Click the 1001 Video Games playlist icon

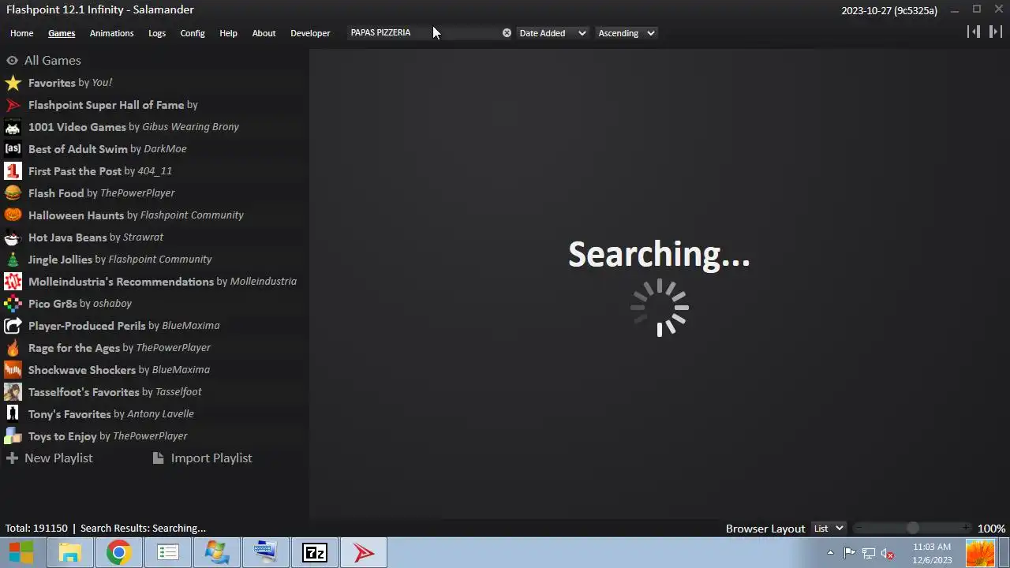(13, 127)
